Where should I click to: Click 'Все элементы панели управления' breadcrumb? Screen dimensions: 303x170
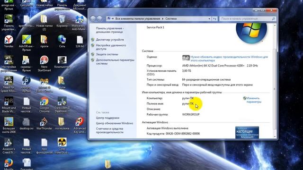click(x=138, y=19)
